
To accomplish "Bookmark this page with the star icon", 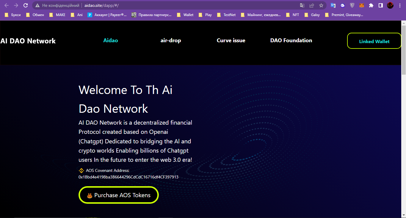I will (321, 5).
